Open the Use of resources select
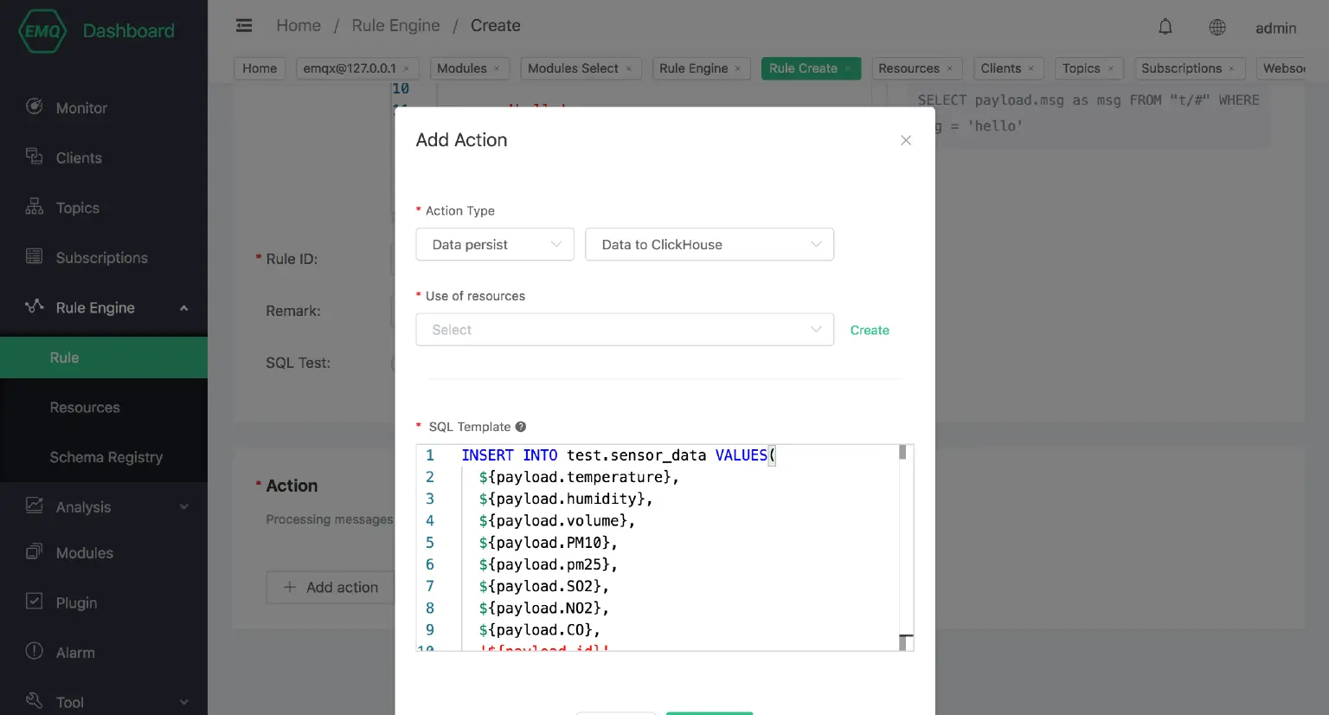The image size is (1329, 715). 624,330
